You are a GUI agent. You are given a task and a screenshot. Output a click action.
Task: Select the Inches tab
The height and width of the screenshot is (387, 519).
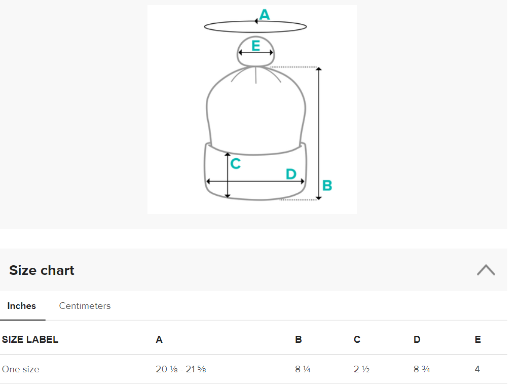[x=22, y=306]
